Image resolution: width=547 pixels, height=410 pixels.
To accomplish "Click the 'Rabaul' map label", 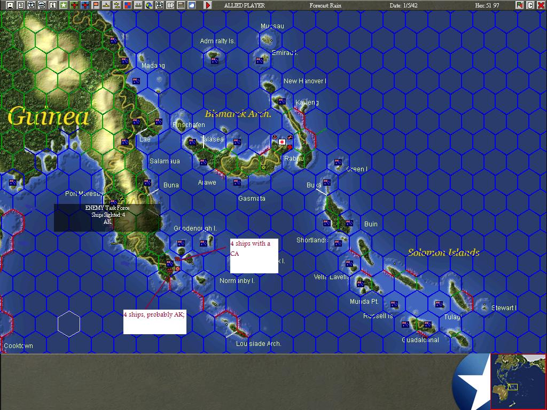I will pyautogui.click(x=294, y=158).
